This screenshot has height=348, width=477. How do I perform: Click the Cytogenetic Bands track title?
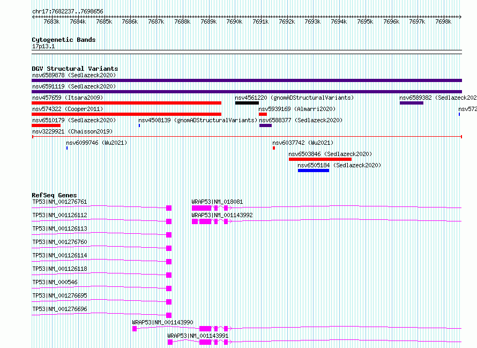point(64,40)
